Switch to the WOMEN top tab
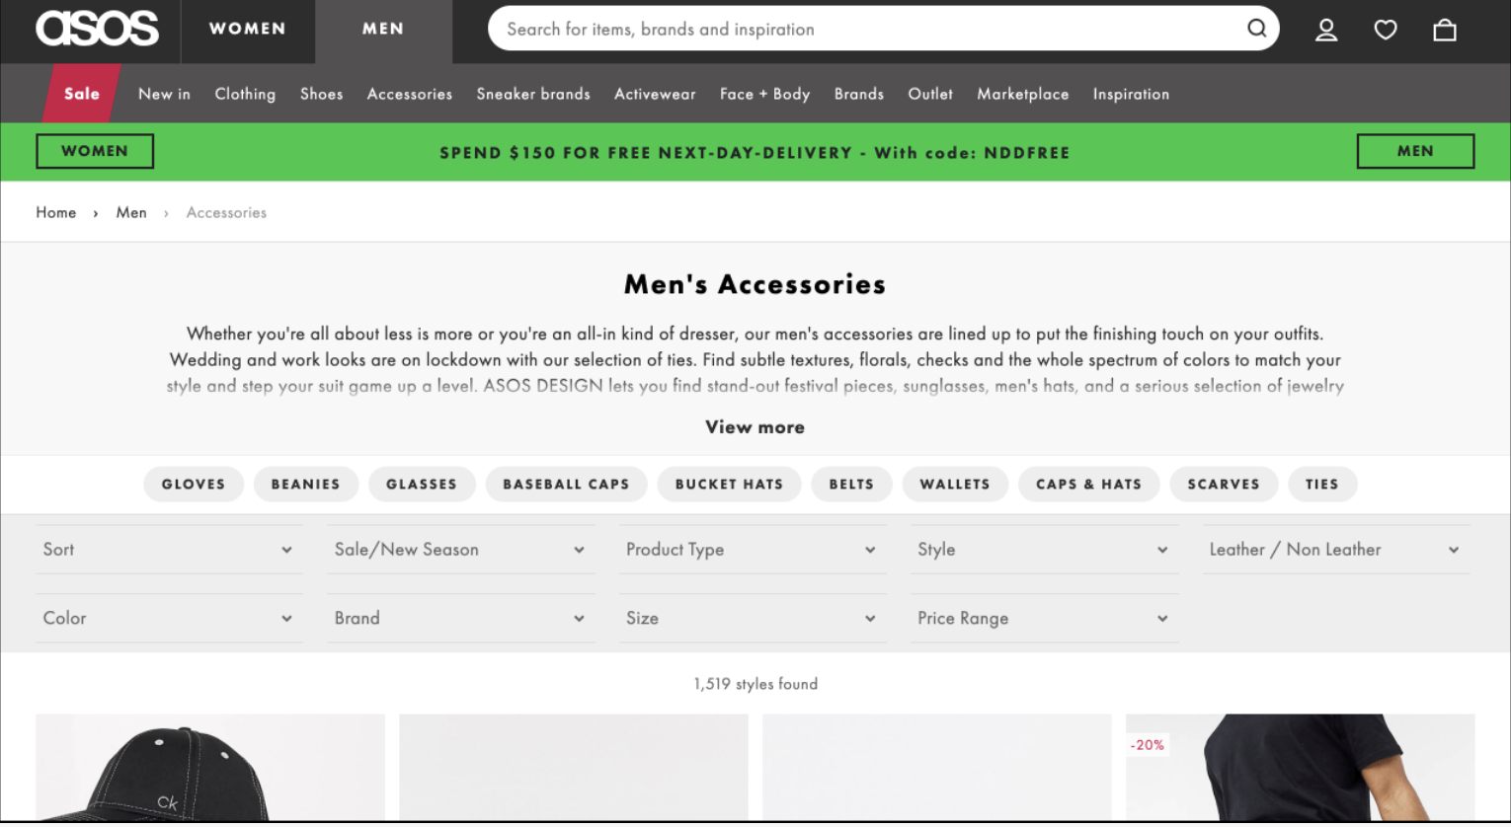Viewport: 1511px width, 827px height. coord(248,30)
